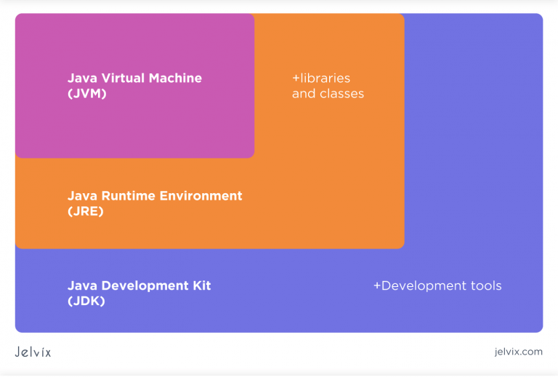
Task: Click the Jelvix logo in the footer
Action: pos(33,352)
